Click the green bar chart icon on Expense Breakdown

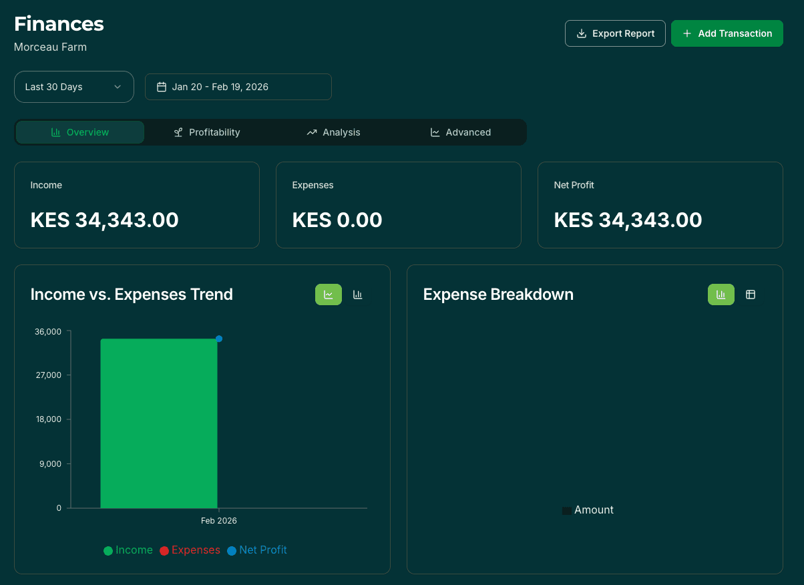721,295
